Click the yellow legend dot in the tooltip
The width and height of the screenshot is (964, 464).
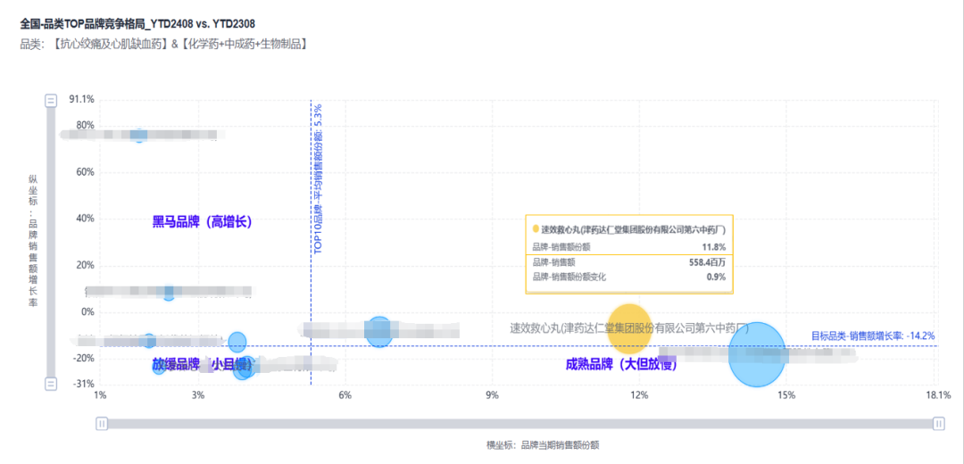point(536,229)
